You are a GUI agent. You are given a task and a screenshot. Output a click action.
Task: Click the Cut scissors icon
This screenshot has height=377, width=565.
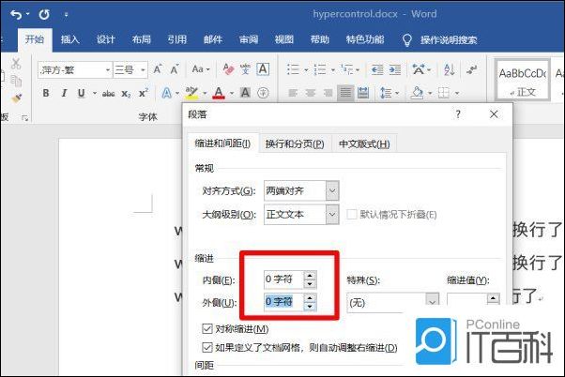click(16, 64)
